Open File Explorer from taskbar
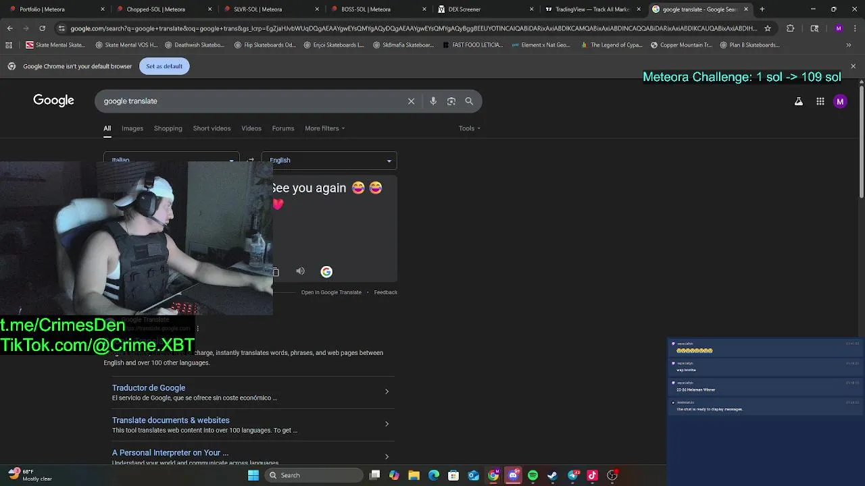 [x=414, y=475]
